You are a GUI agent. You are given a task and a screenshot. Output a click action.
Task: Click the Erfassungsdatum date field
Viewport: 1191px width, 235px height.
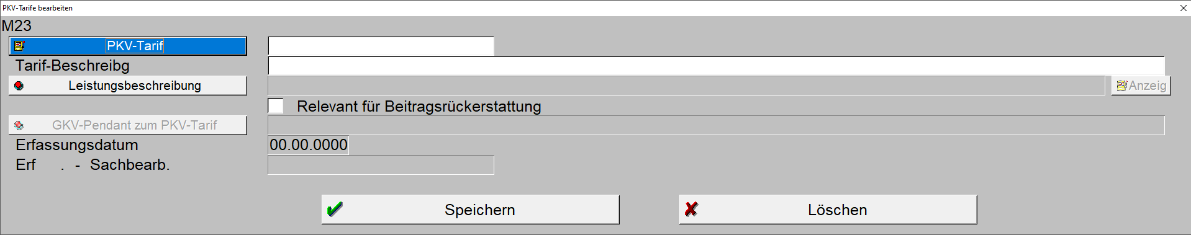click(309, 145)
